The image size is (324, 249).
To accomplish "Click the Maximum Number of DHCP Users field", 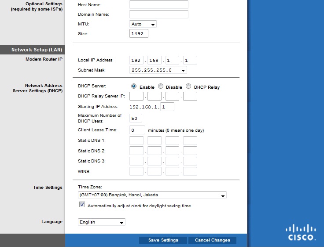I will pyautogui.click(x=136, y=118).
